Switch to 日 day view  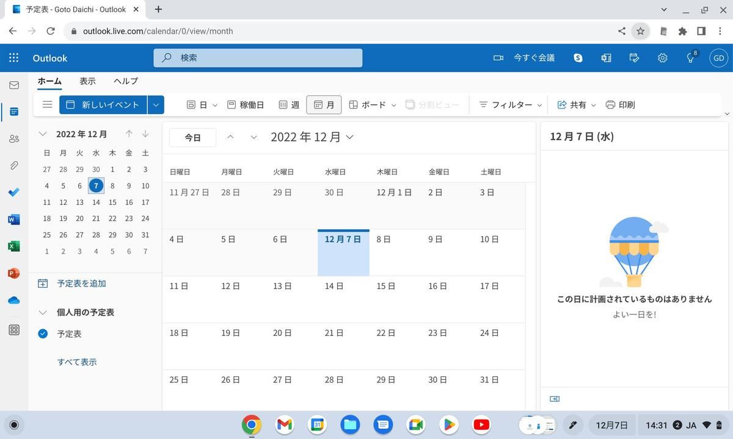197,105
